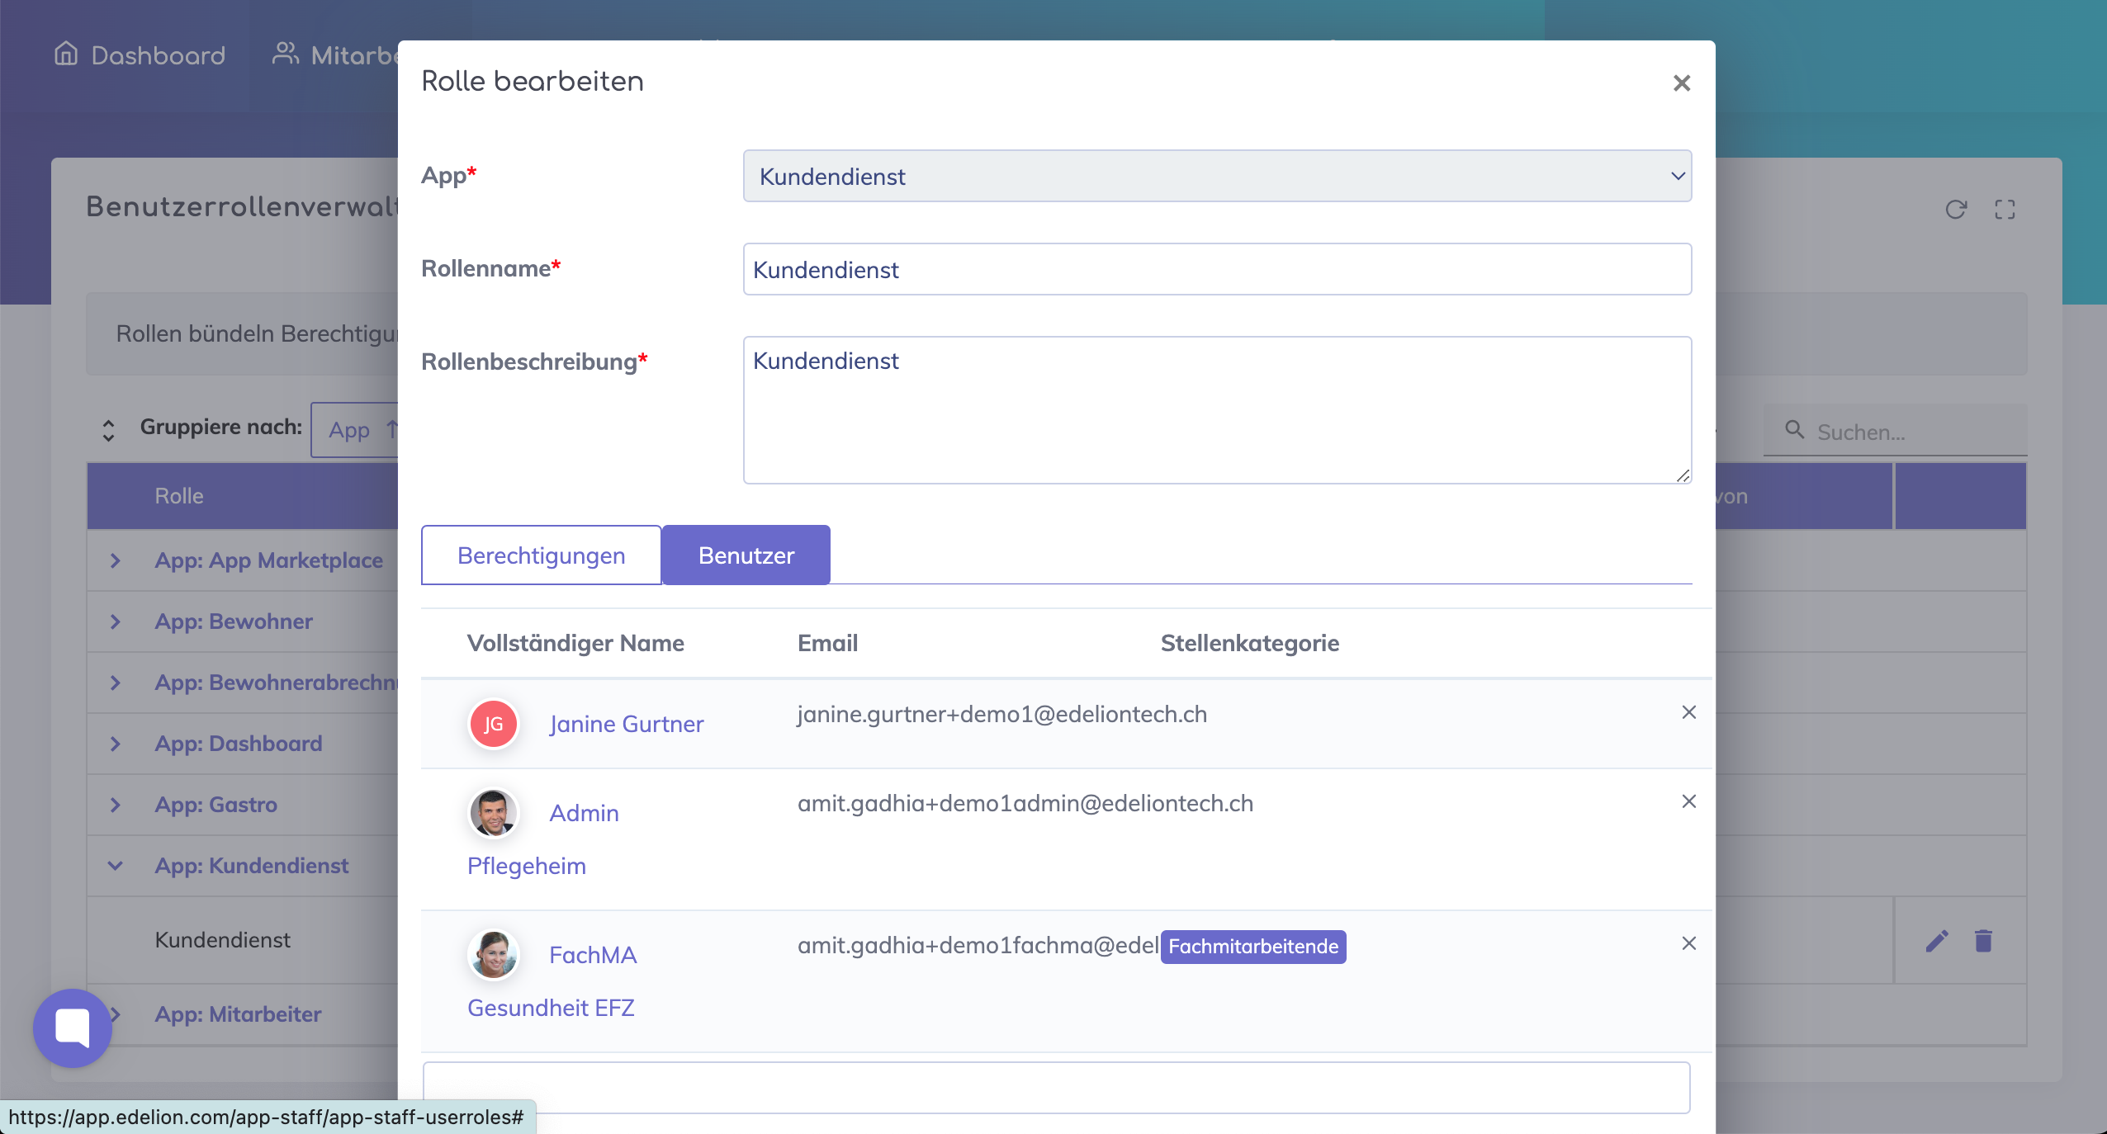Image resolution: width=2107 pixels, height=1134 pixels.
Task: Expand the App Marketplace group
Action: coord(116,560)
